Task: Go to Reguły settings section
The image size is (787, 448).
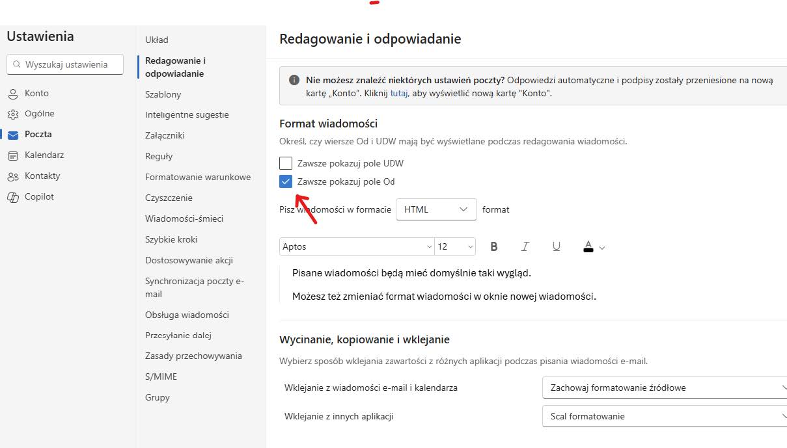Action: coord(159,156)
